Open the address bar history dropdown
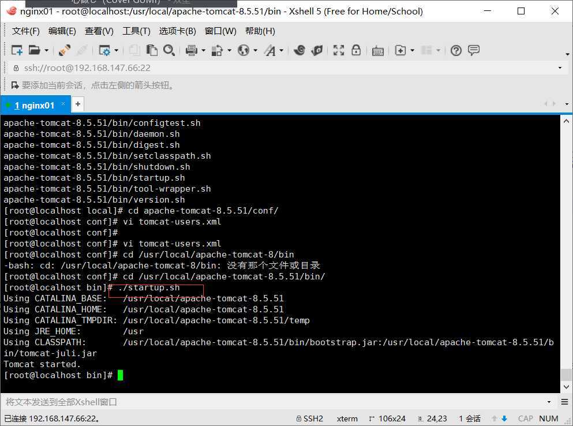This screenshot has width=573, height=426. (560, 68)
